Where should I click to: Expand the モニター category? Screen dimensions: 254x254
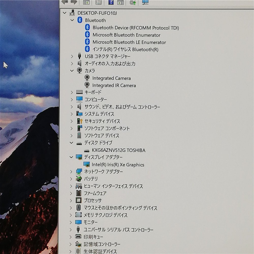(x=71, y=222)
